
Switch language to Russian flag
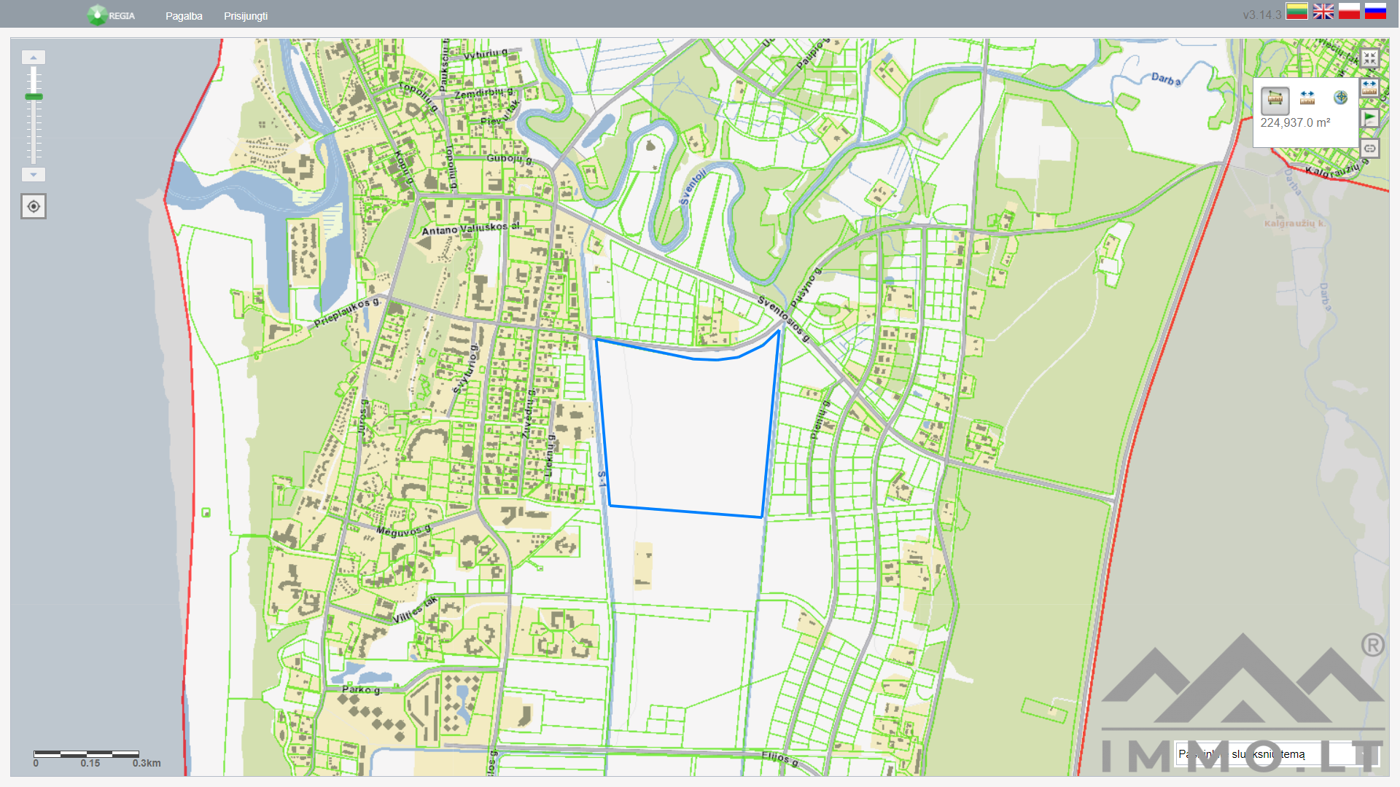1375,11
